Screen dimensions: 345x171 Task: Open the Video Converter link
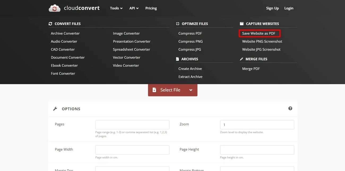[x=126, y=65]
